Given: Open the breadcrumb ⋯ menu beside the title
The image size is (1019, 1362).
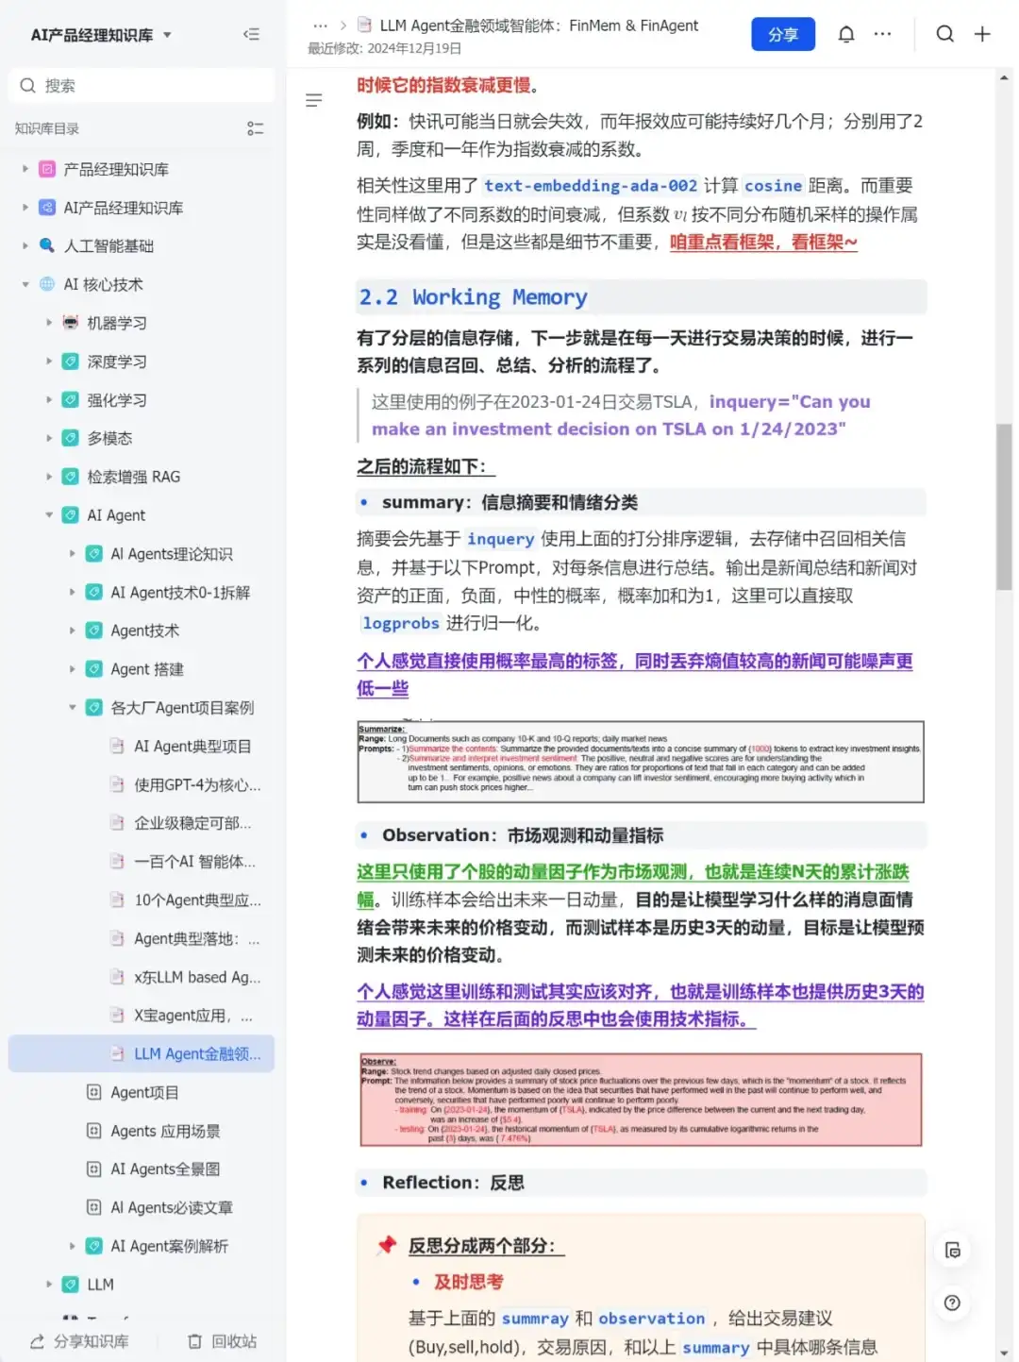Looking at the screenshot, I should (x=321, y=25).
